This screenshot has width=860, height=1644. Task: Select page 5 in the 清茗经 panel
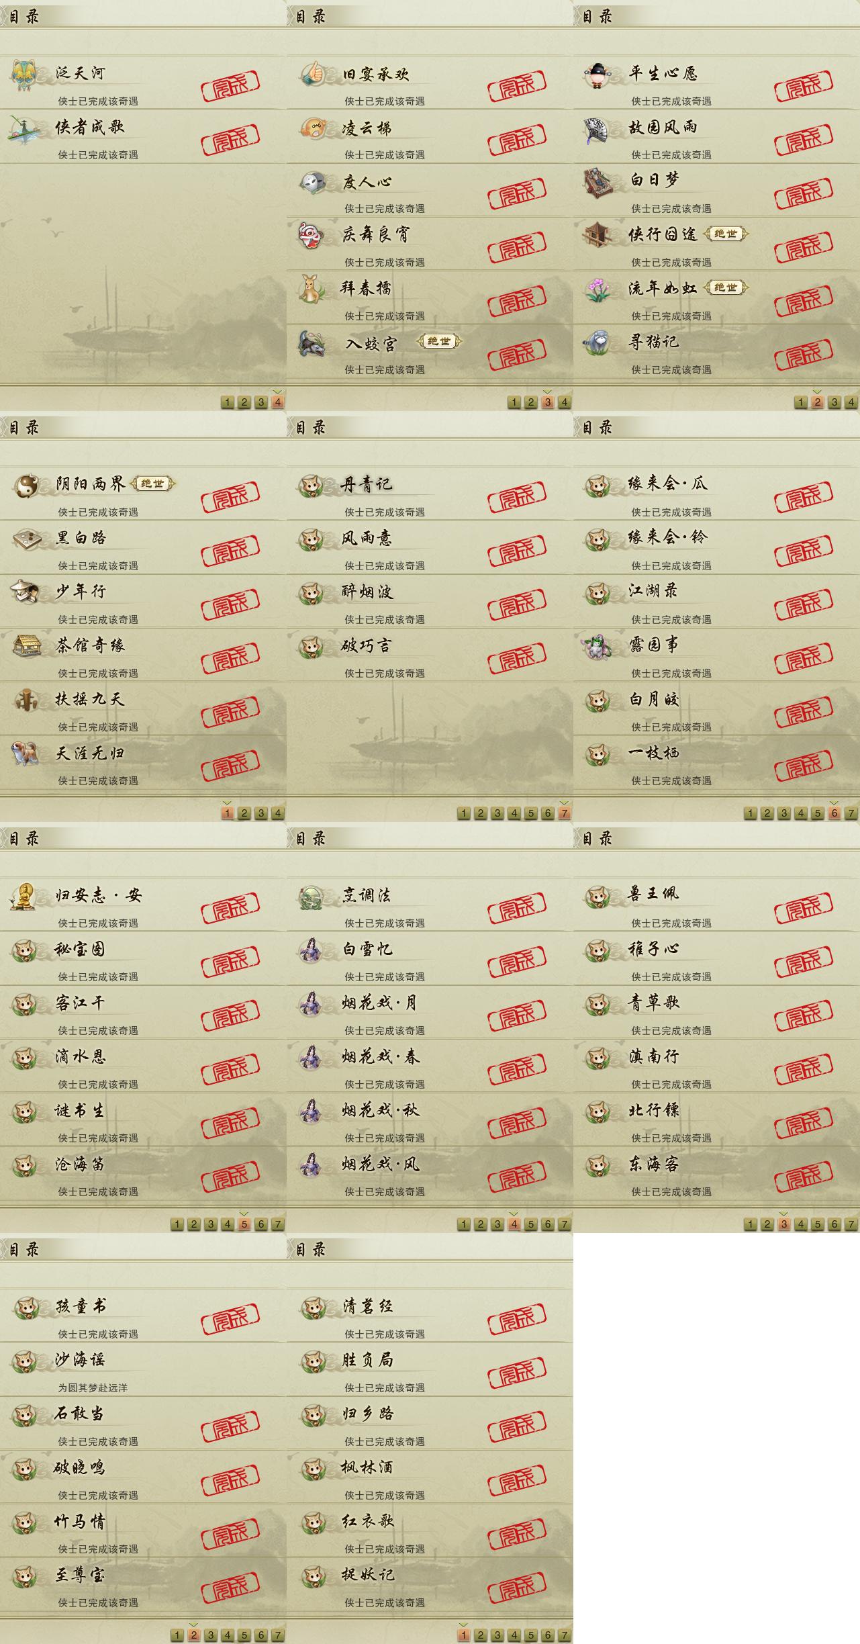click(x=530, y=1635)
